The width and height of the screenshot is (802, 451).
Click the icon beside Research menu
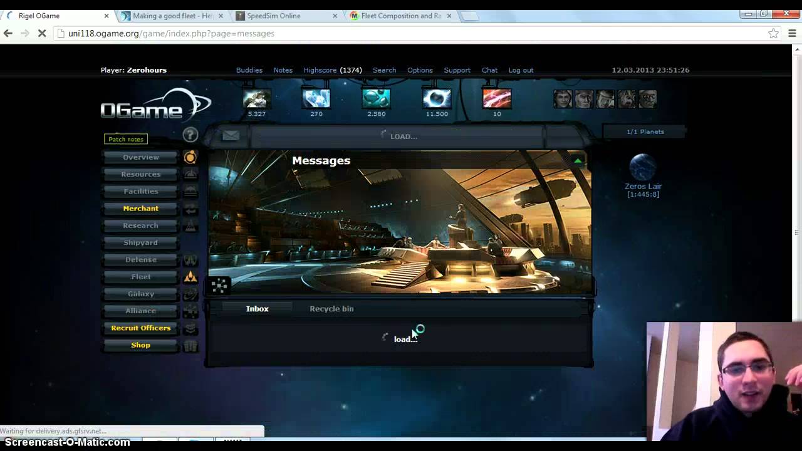click(x=190, y=225)
